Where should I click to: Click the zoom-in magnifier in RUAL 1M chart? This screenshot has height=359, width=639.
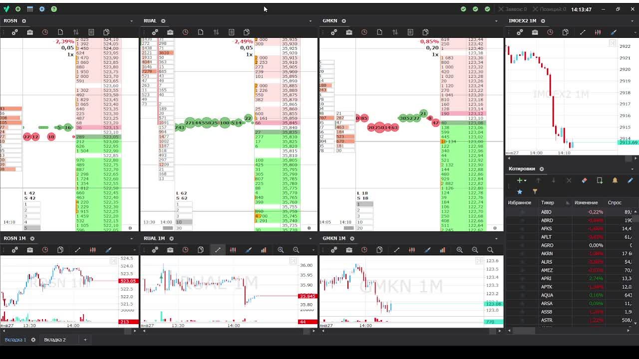[281, 250]
